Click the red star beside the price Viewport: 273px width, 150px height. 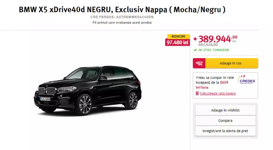(195, 39)
